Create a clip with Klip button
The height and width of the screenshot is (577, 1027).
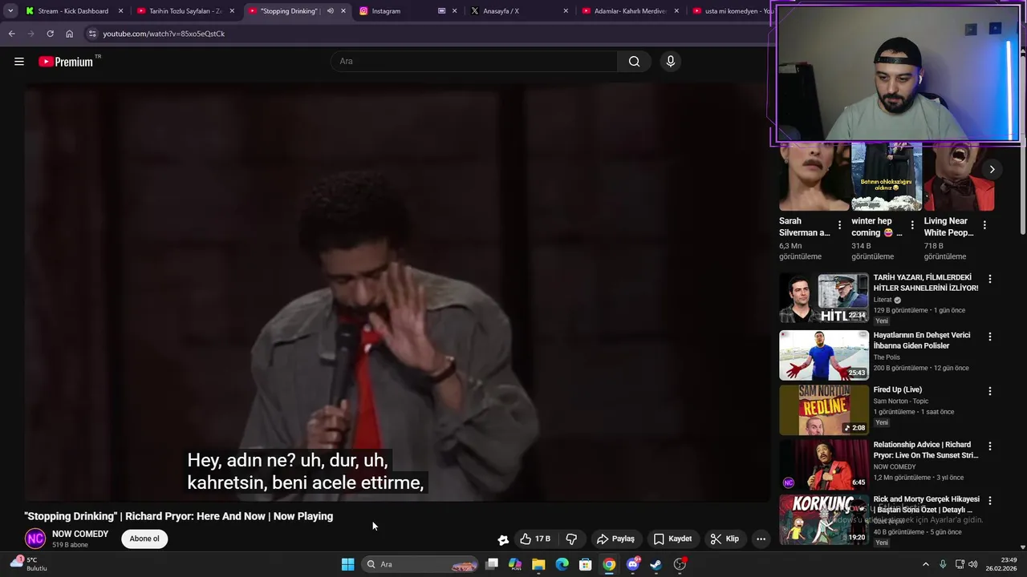(x=724, y=539)
